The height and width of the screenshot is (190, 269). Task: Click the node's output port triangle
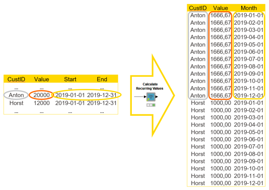coord(156,97)
